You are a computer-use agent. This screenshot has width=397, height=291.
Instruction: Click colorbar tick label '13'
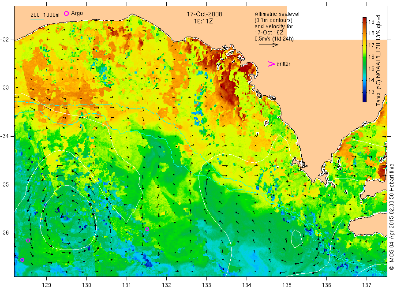(371, 92)
